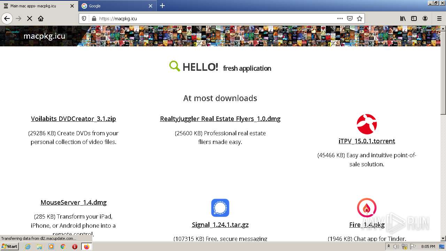
Task: Switch to the Google tab
Action: 117,6
